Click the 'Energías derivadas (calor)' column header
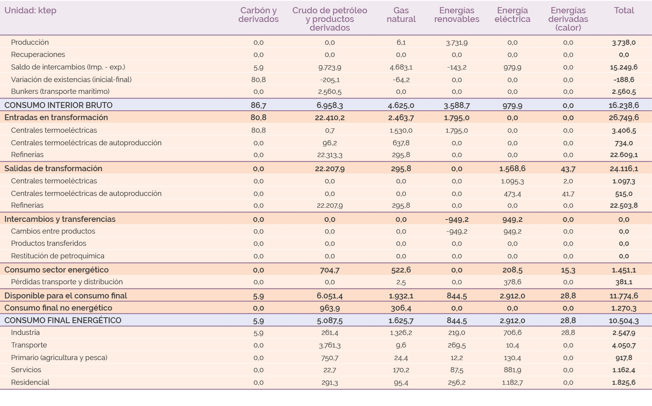 [568, 19]
